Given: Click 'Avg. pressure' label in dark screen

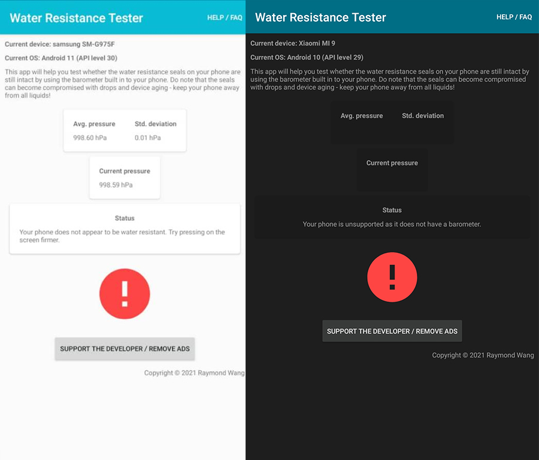Looking at the screenshot, I should point(362,115).
